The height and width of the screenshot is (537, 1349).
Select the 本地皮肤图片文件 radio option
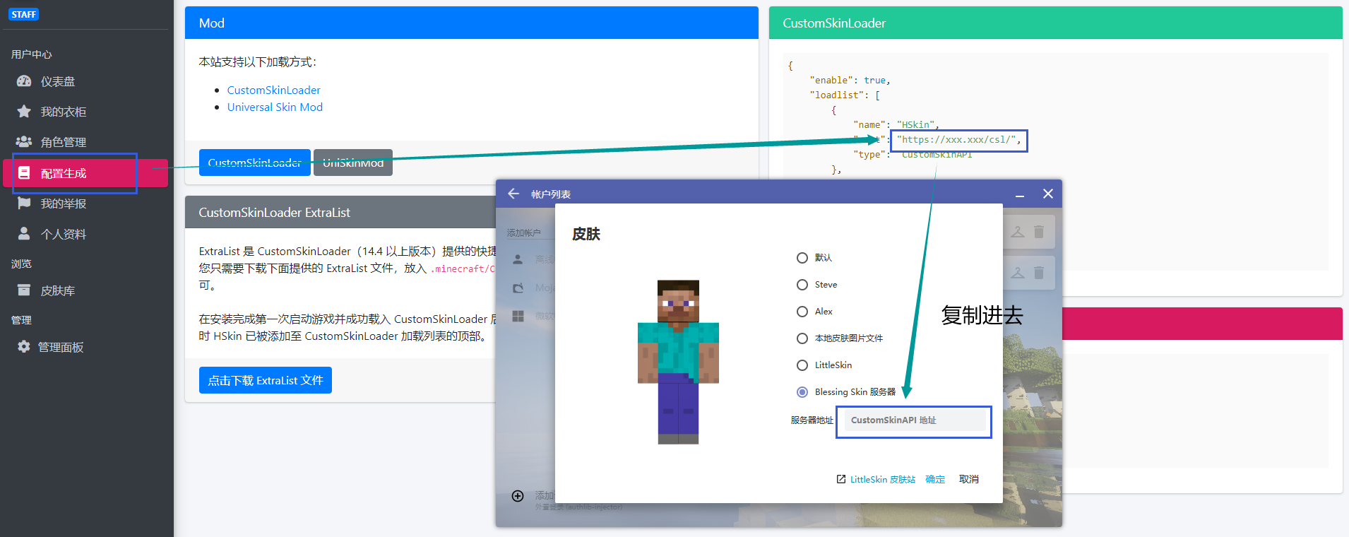pos(802,338)
